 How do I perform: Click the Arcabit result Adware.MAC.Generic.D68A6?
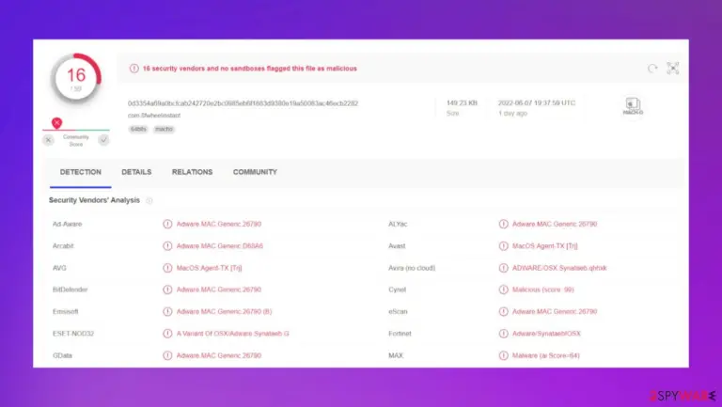click(x=220, y=246)
